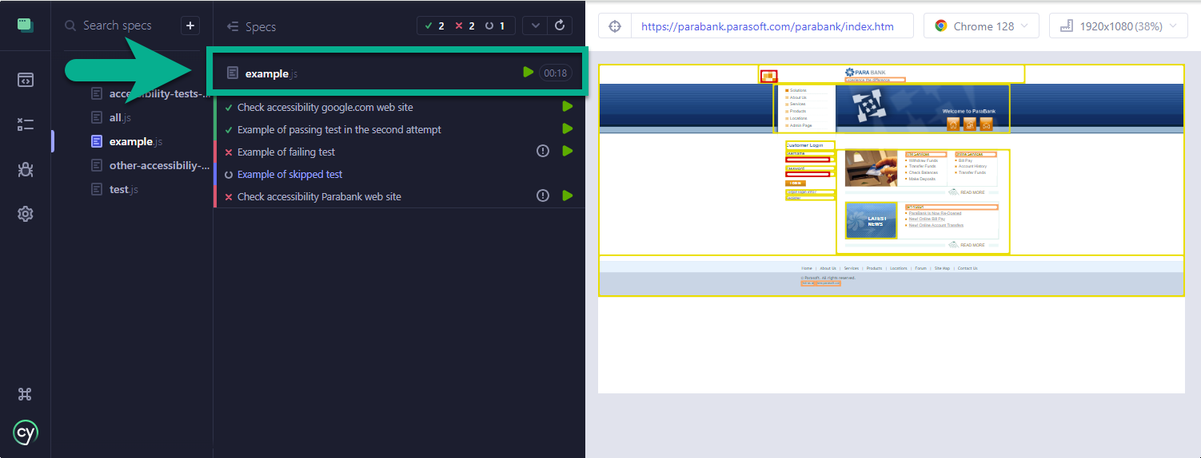Viewport: 1201px width, 458px height.
Task: Click the Contact Us footer link
Action: (968, 268)
